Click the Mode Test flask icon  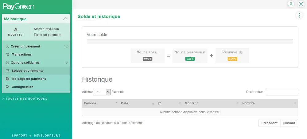(x=16, y=29)
